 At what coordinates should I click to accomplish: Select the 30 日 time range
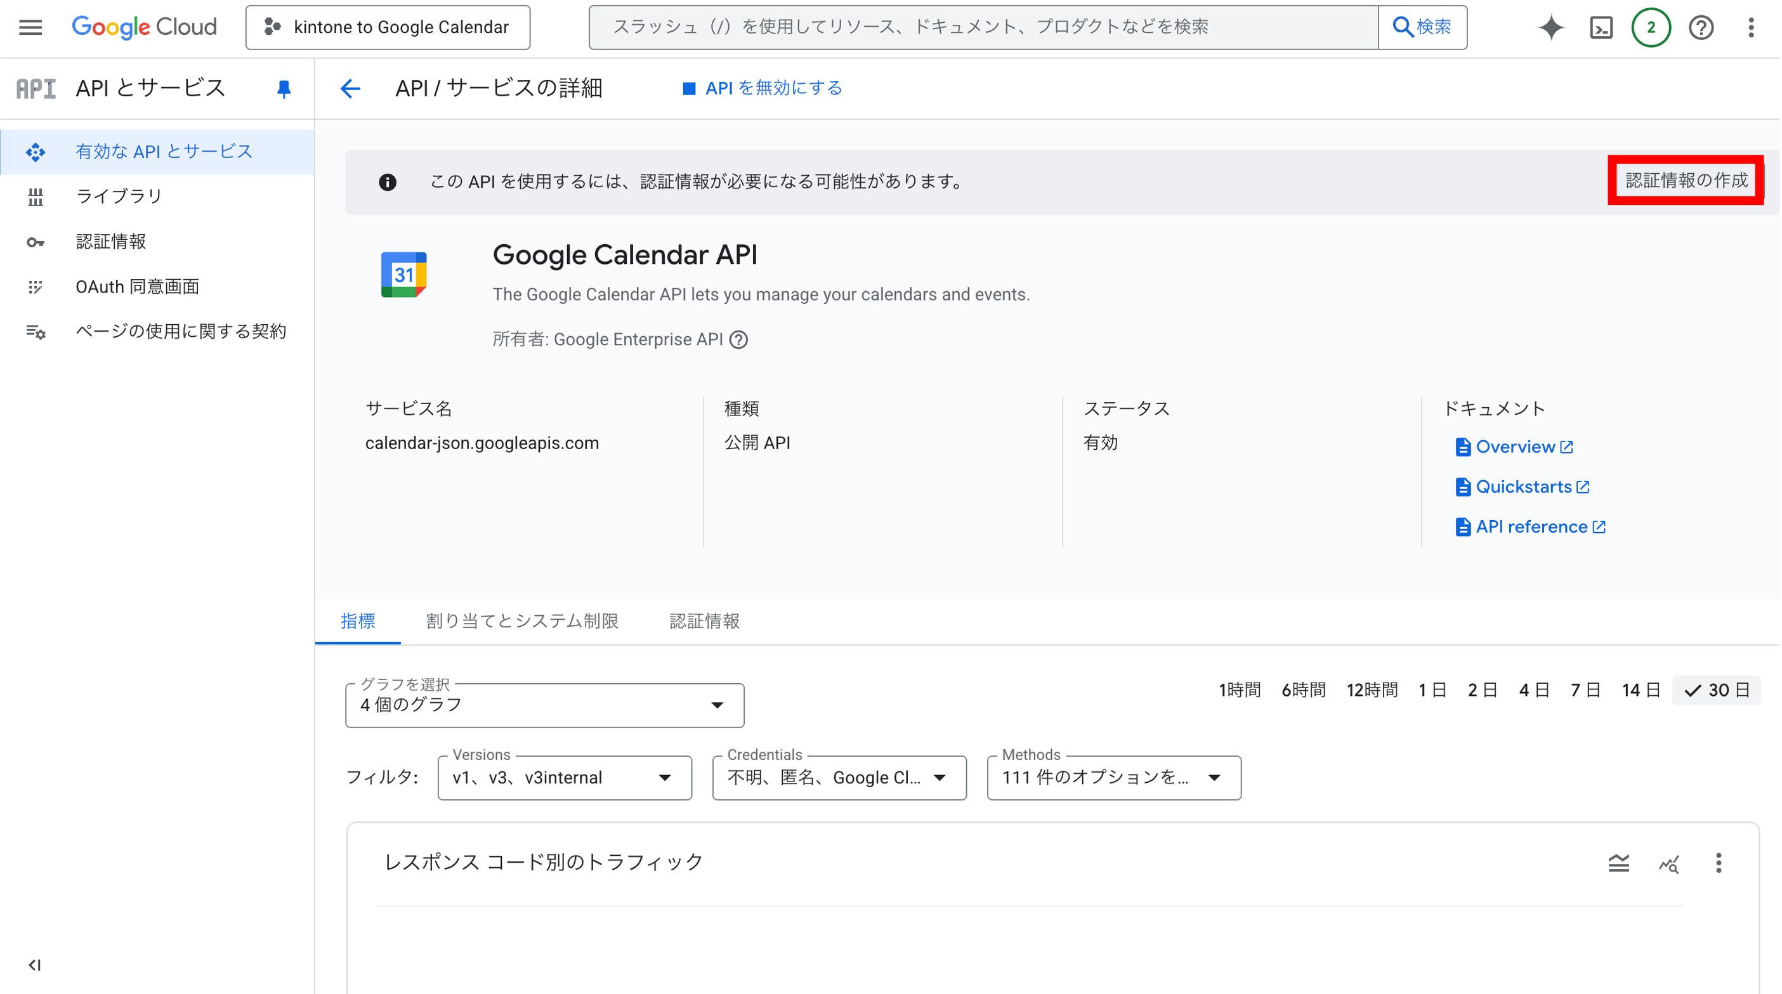(1717, 690)
